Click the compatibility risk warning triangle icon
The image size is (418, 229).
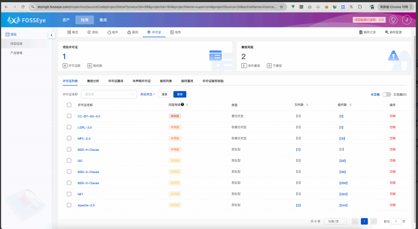393,55
